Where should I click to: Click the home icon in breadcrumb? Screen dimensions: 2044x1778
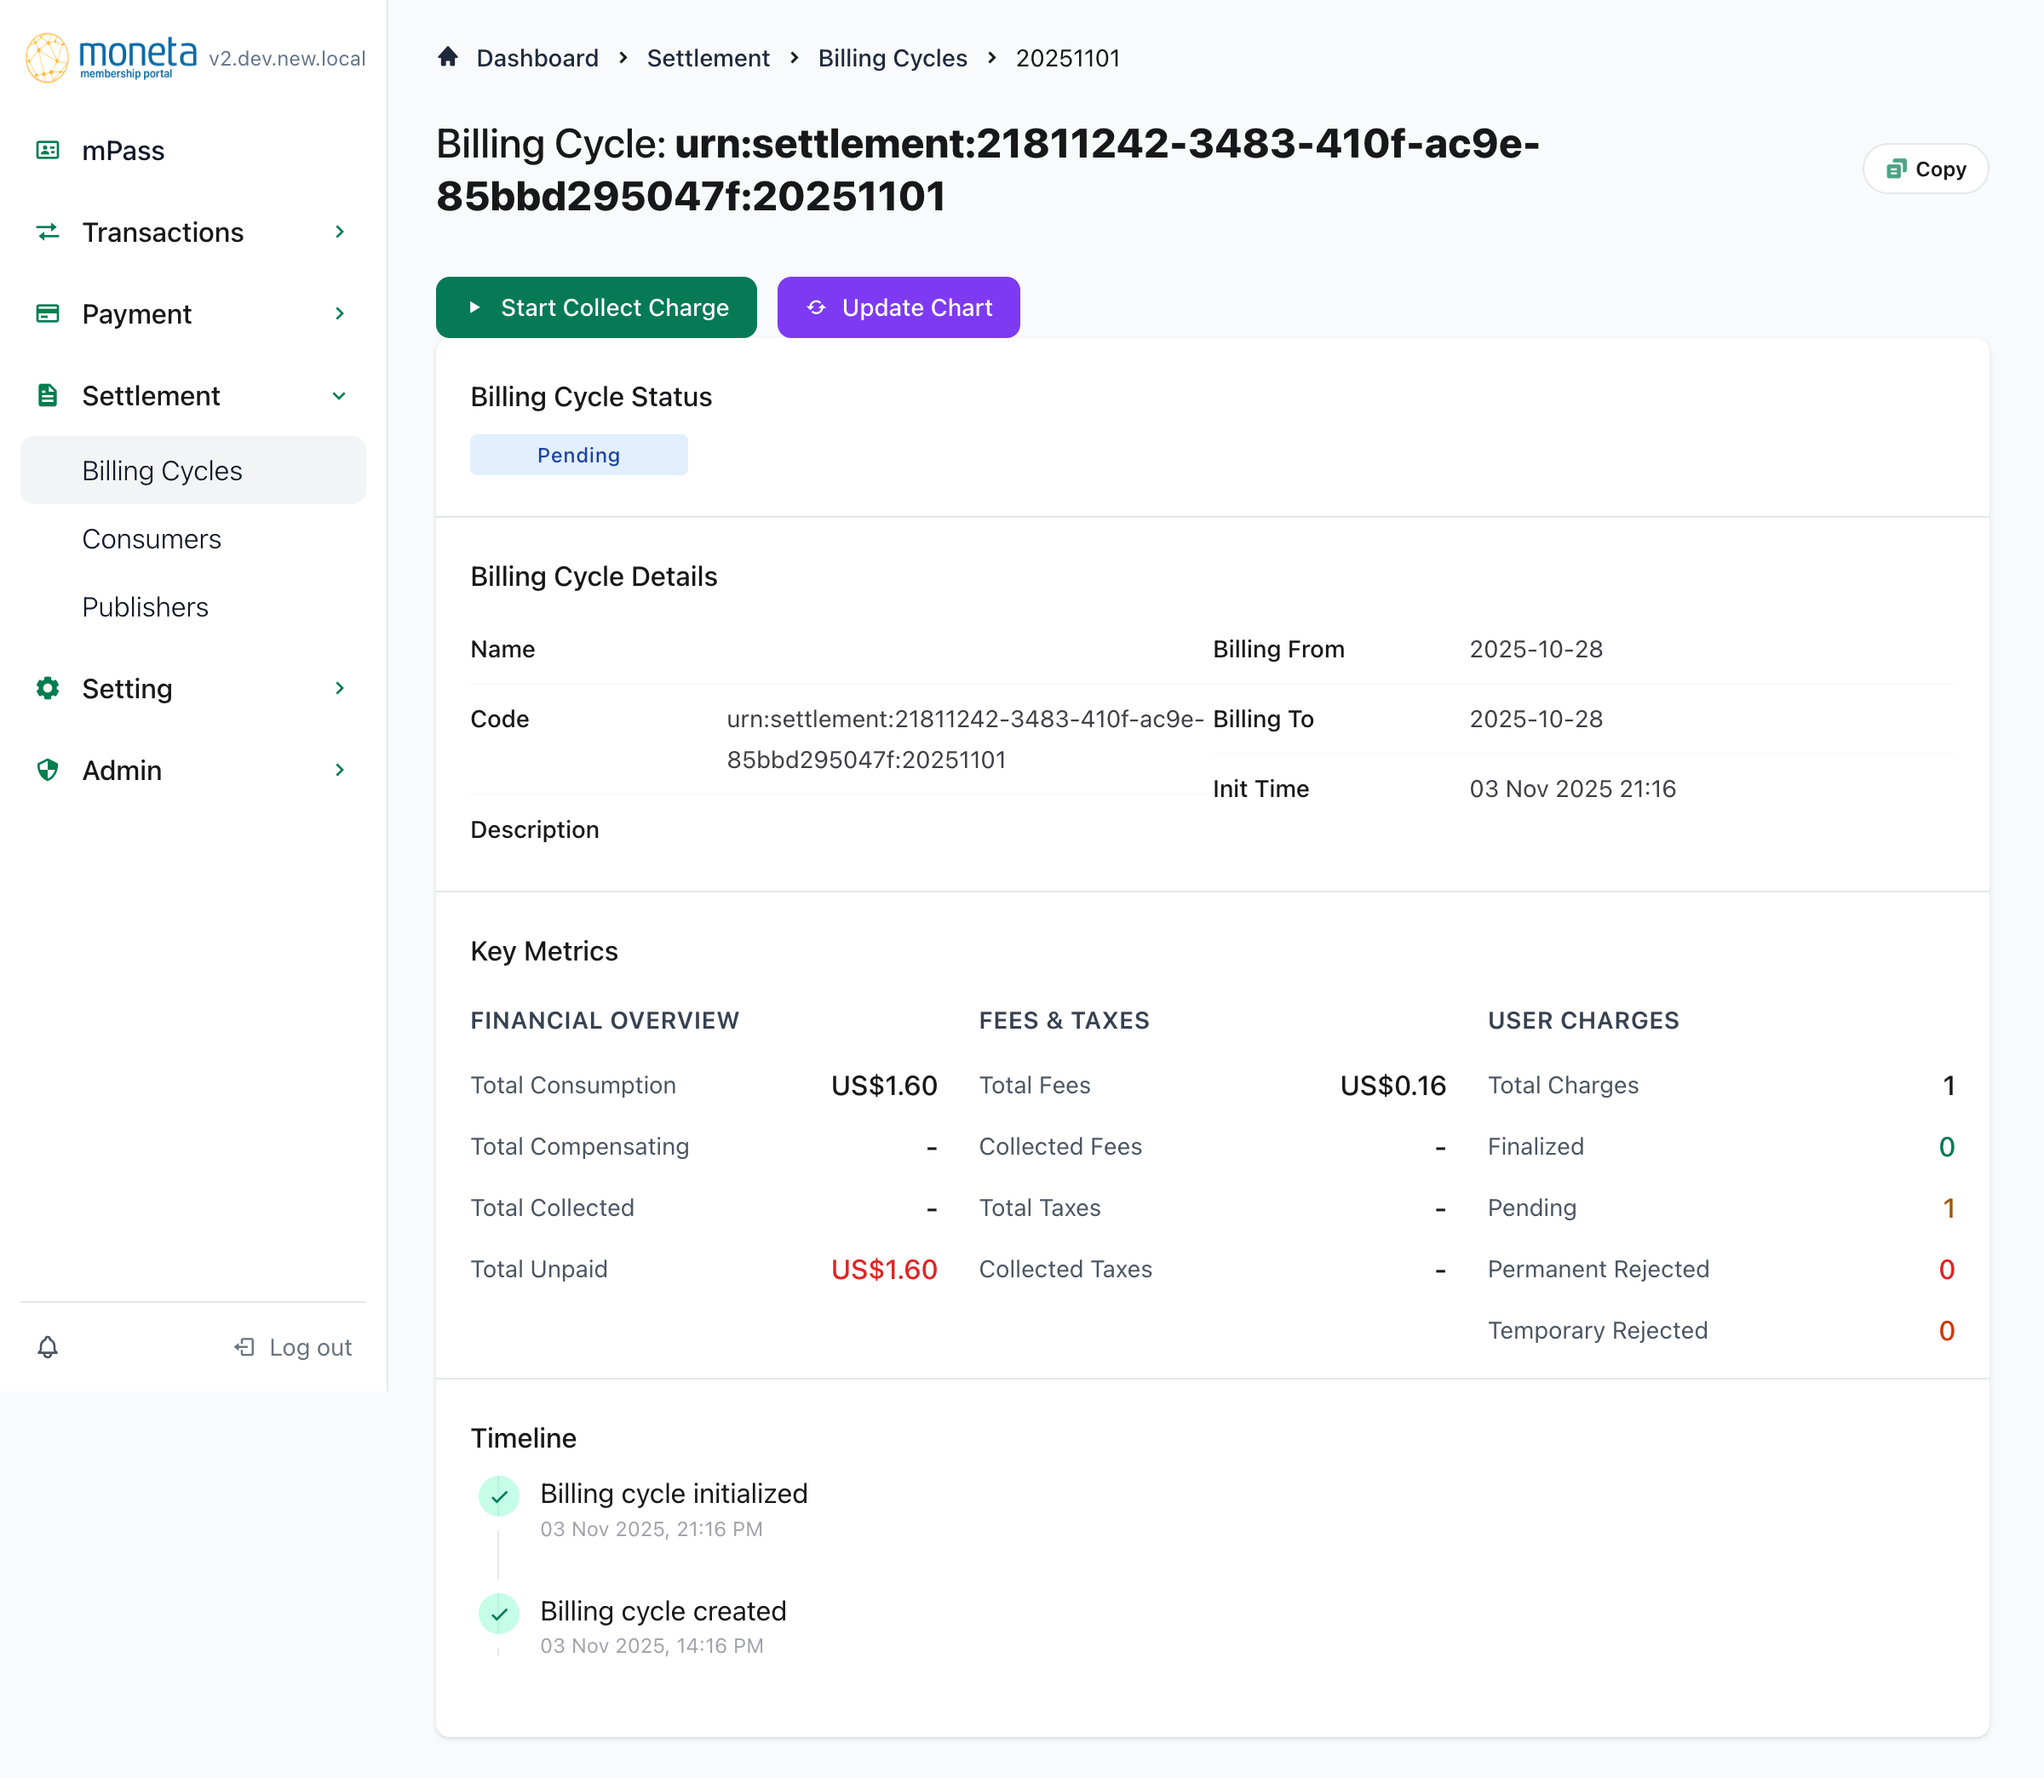coord(447,58)
